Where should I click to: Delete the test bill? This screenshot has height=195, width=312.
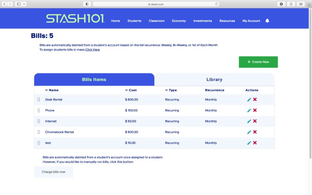point(255,143)
